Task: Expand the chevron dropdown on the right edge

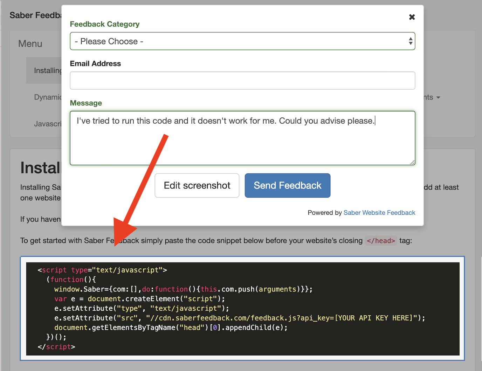Action: [438, 97]
